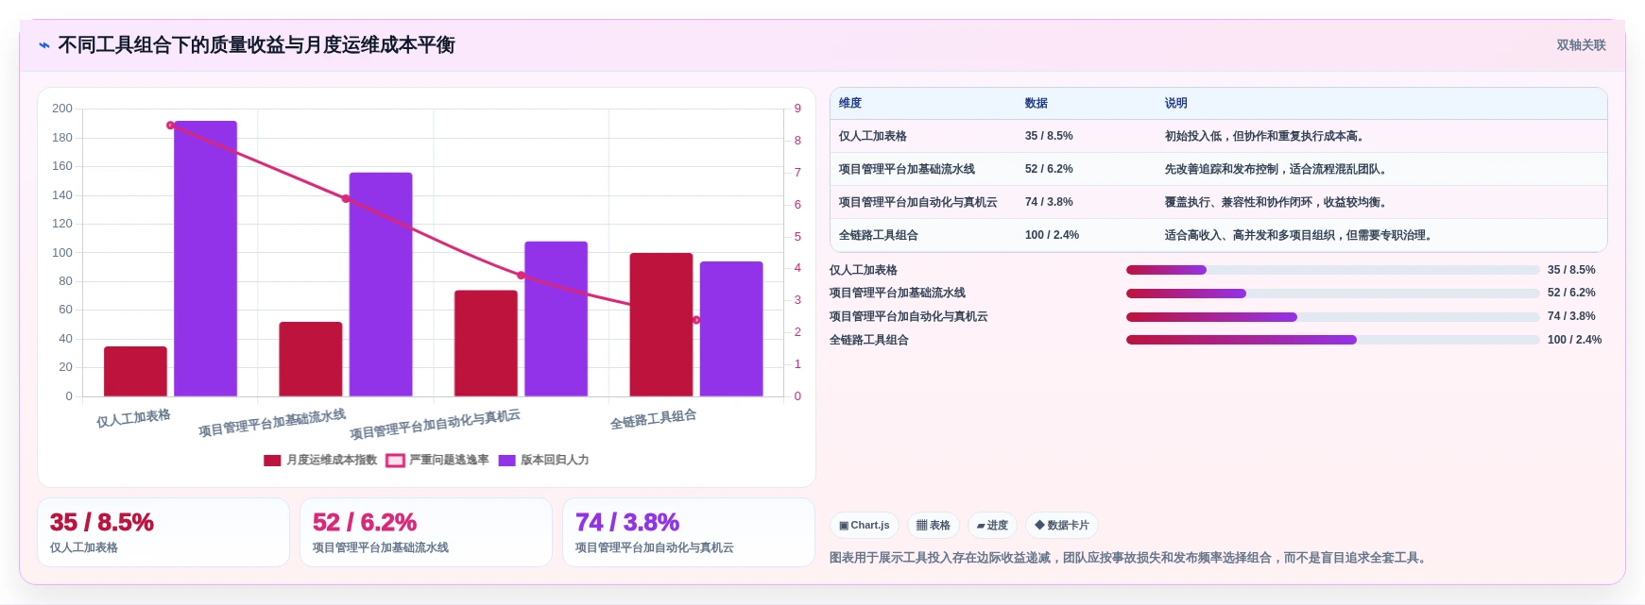Click the footer note about 边际收益递减
Viewport: 1645px width, 605px height.
pyautogui.click(x=1129, y=558)
